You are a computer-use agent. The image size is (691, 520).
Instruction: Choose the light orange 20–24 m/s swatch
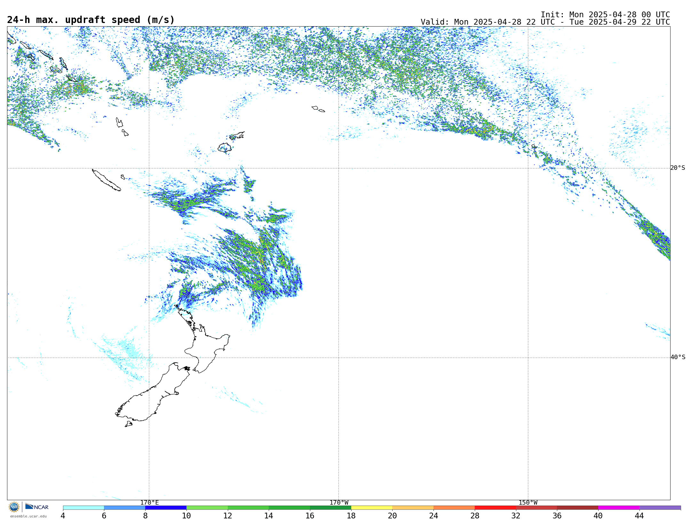coord(413,508)
